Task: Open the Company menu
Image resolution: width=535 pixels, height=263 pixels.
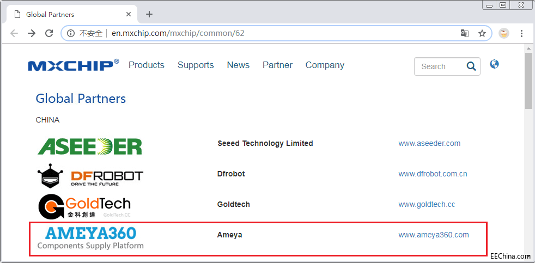Action: [x=325, y=65]
